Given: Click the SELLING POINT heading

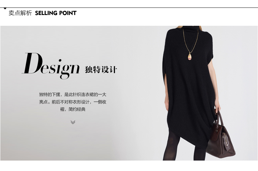Looking at the screenshot, I should pyautogui.click(x=56, y=13).
